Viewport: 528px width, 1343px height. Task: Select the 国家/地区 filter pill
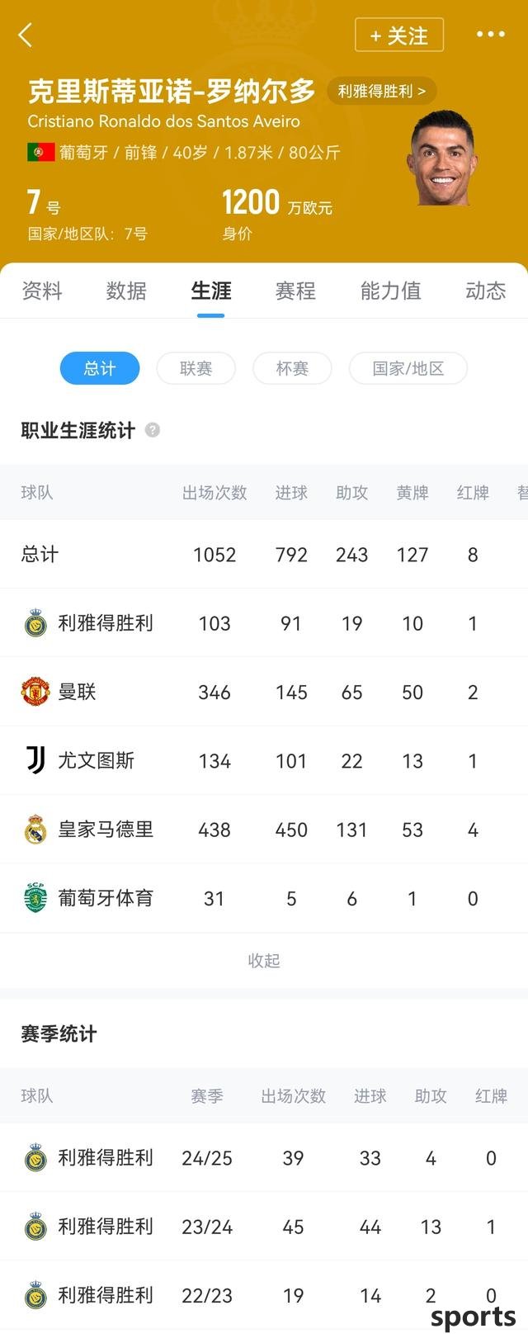coord(408,368)
